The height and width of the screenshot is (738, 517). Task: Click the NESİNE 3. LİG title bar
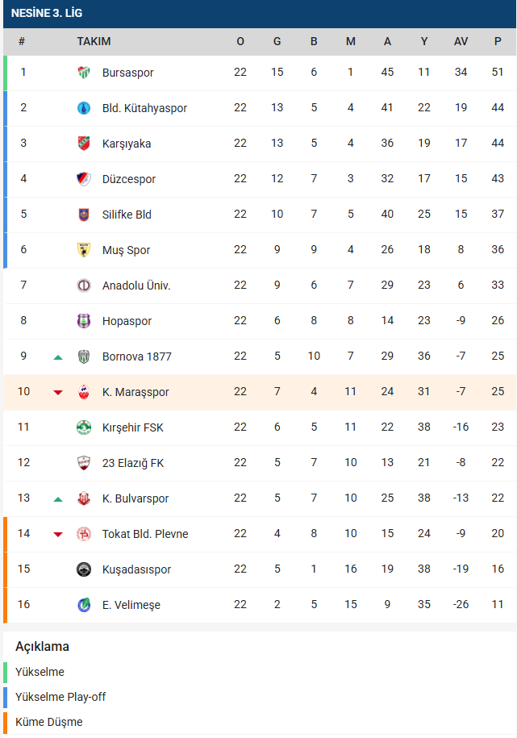click(x=260, y=13)
